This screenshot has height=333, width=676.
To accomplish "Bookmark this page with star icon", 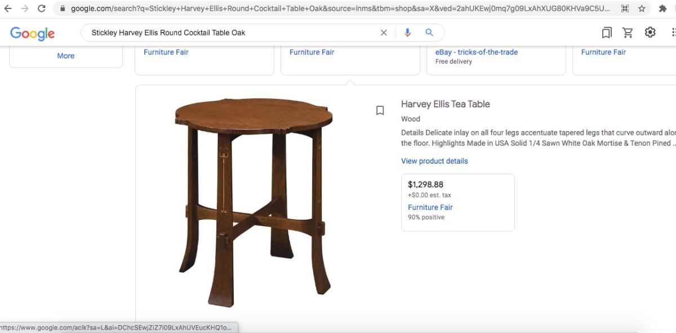I will point(642,8).
